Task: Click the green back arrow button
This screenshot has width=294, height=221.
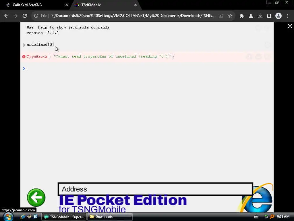Action: (x=36, y=197)
